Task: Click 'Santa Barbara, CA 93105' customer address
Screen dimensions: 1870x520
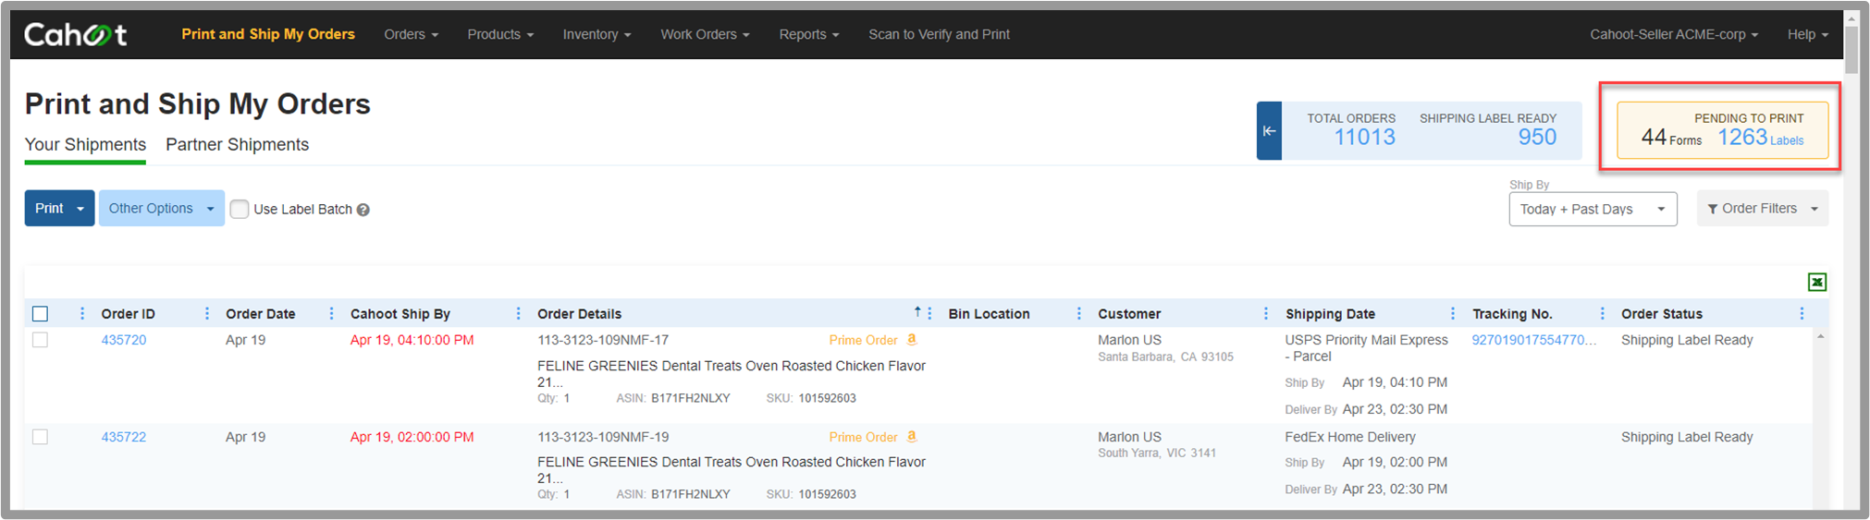Action: click(1165, 357)
